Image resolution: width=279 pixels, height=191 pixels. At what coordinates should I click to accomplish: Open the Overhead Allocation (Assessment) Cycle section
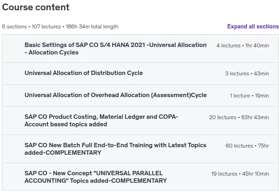[140, 95]
